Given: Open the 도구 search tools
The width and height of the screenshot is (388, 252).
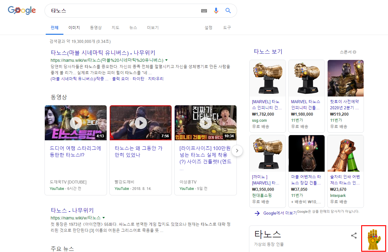Looking at the screenshot, I should (227, 28).
